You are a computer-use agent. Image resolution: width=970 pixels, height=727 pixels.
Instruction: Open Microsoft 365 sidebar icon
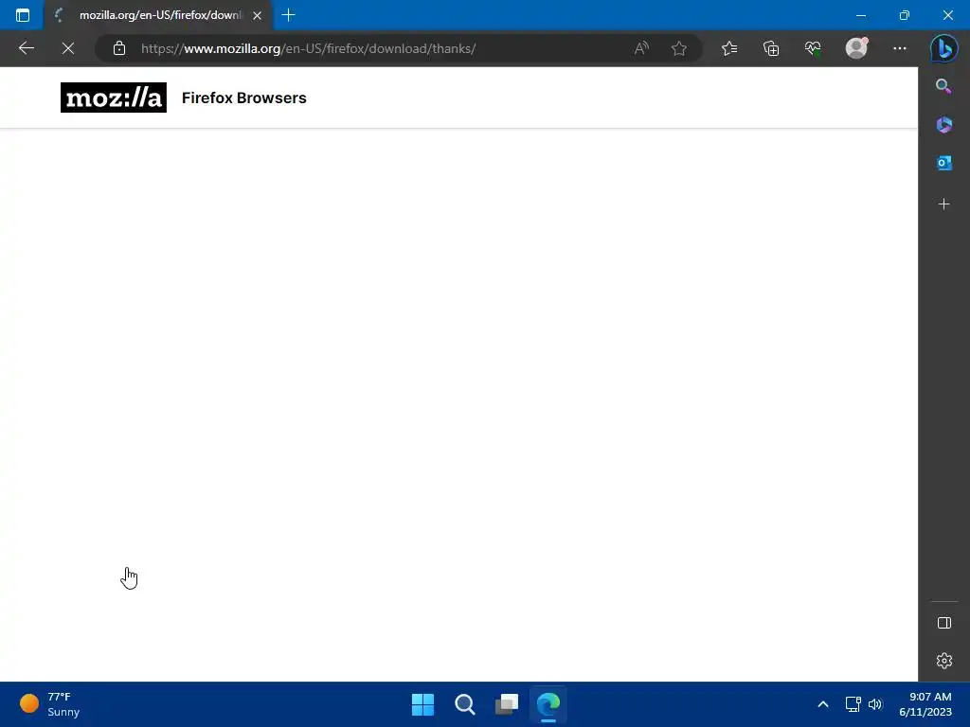tap(943, 125)
